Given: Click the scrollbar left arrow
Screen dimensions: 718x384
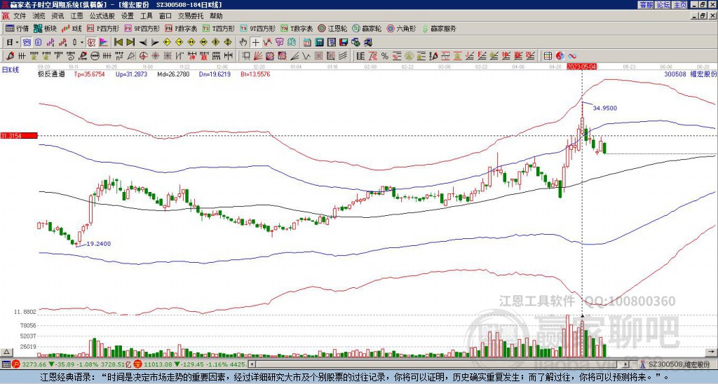Looking at the screenshot, I should coord(251,364).
